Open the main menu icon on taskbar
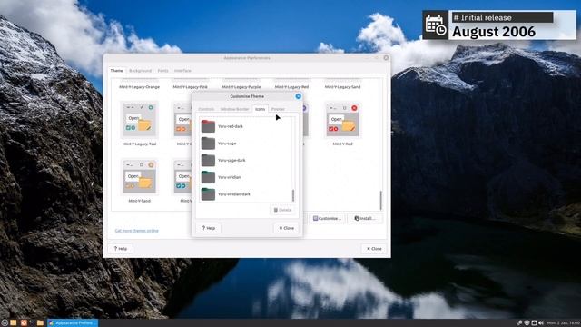The image size is (581, 327). [x=5, y=323]
